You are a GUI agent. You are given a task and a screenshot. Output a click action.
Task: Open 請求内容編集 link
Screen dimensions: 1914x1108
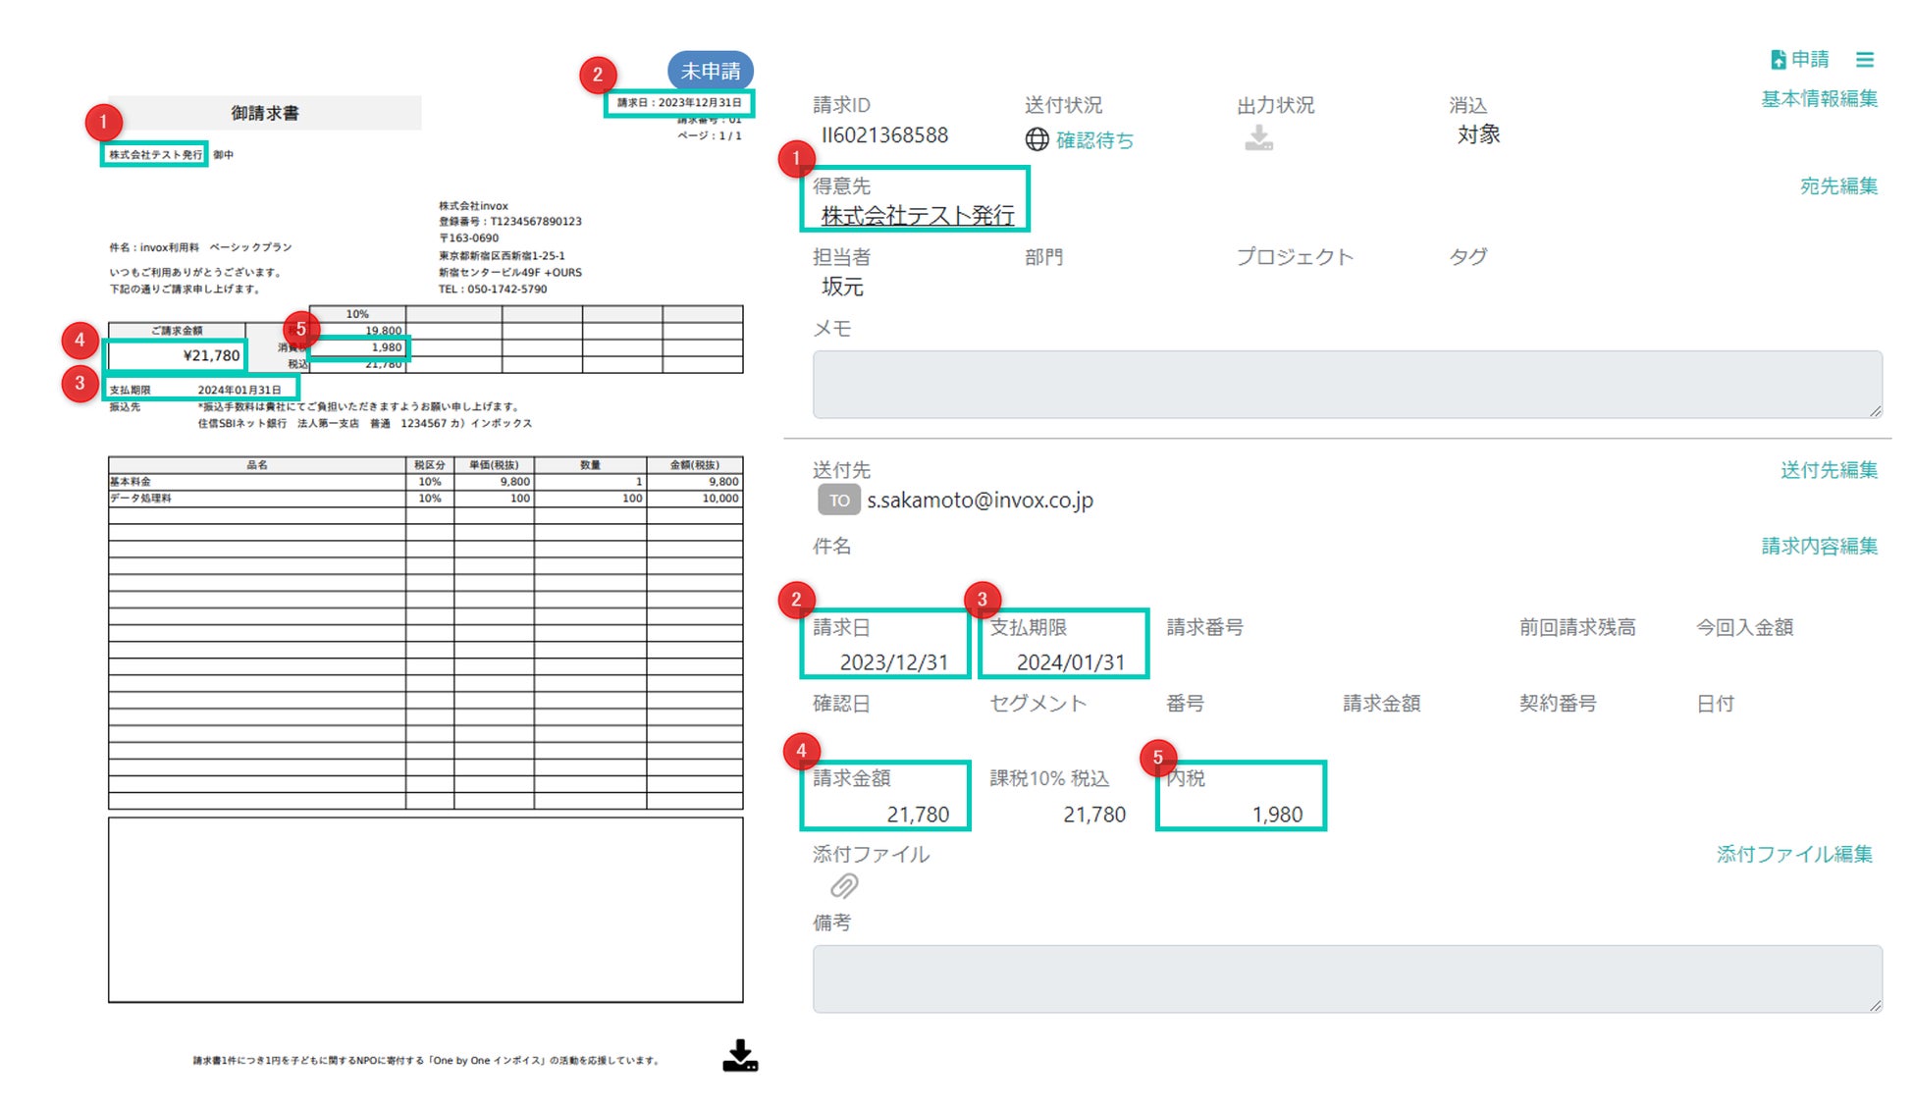[1818, 546]
